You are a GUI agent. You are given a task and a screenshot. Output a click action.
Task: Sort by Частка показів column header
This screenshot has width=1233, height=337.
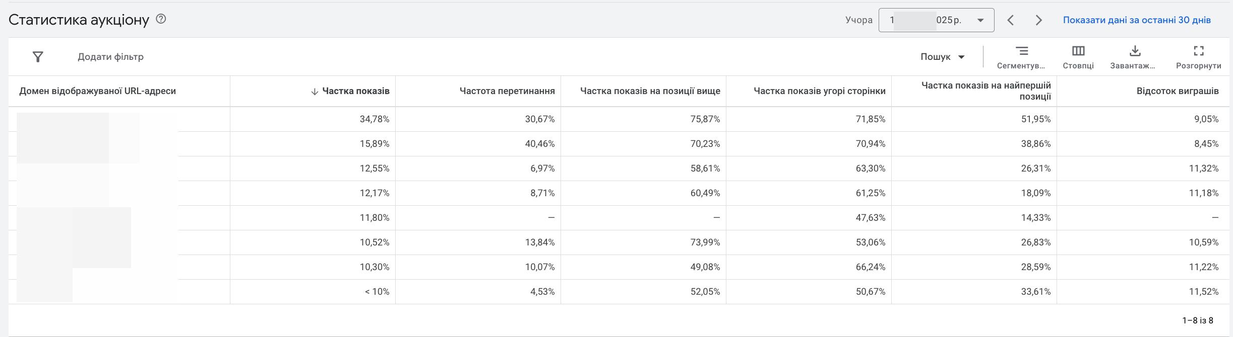point(355,91)
